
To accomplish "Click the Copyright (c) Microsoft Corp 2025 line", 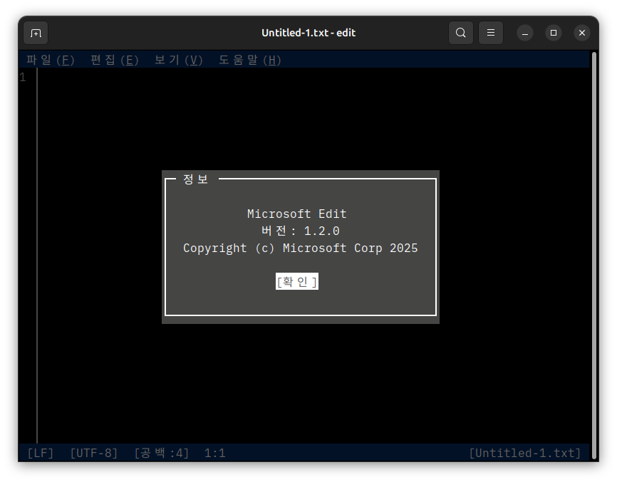I will coord(300,248).
